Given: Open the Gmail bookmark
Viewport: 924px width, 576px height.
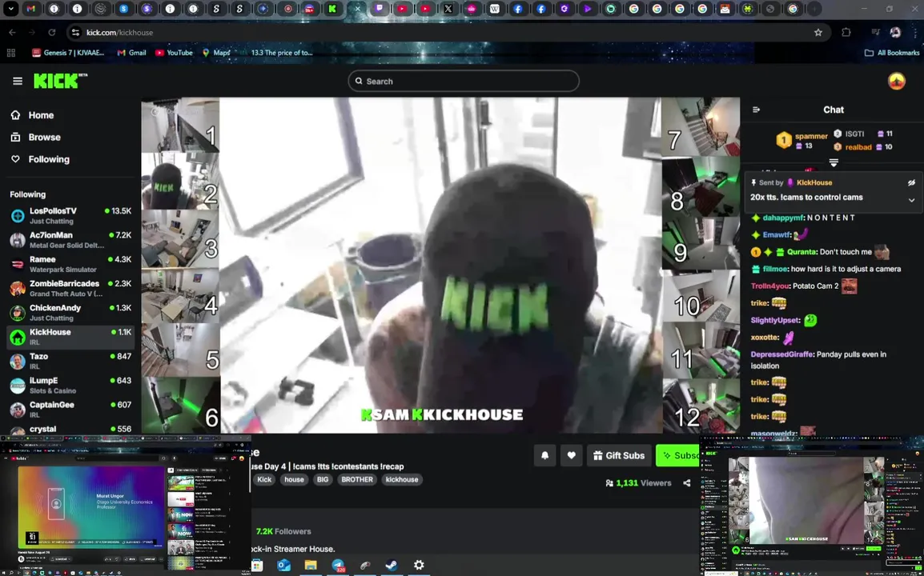Looking at the screenshot, I should coord(131,53).
